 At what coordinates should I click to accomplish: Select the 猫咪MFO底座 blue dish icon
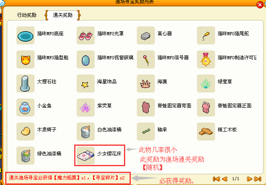25,36
